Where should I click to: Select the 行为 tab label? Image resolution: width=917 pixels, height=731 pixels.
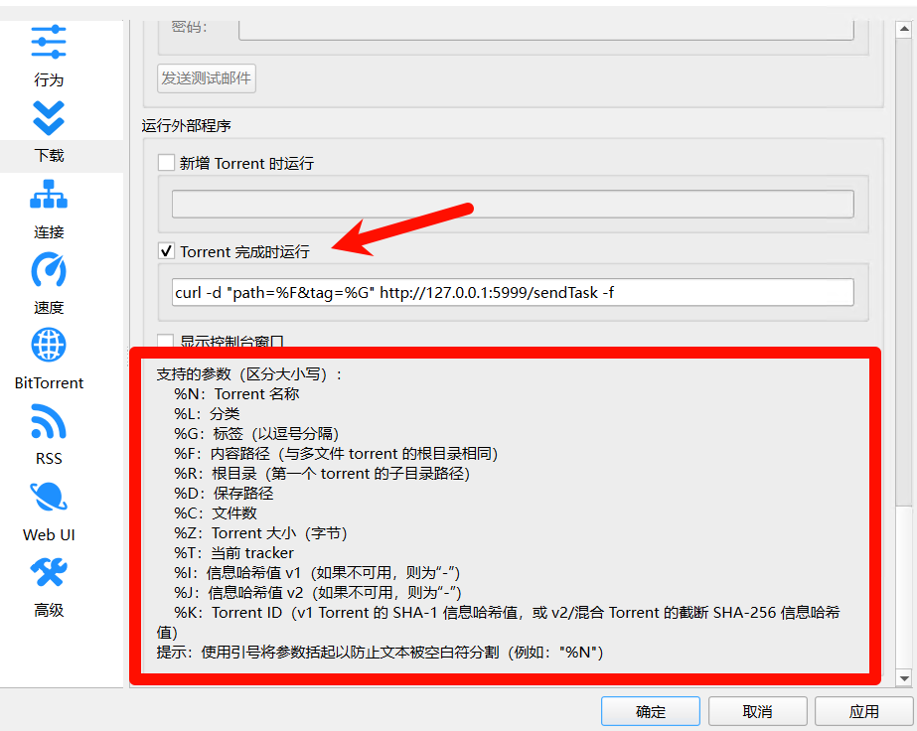[49, 80]
